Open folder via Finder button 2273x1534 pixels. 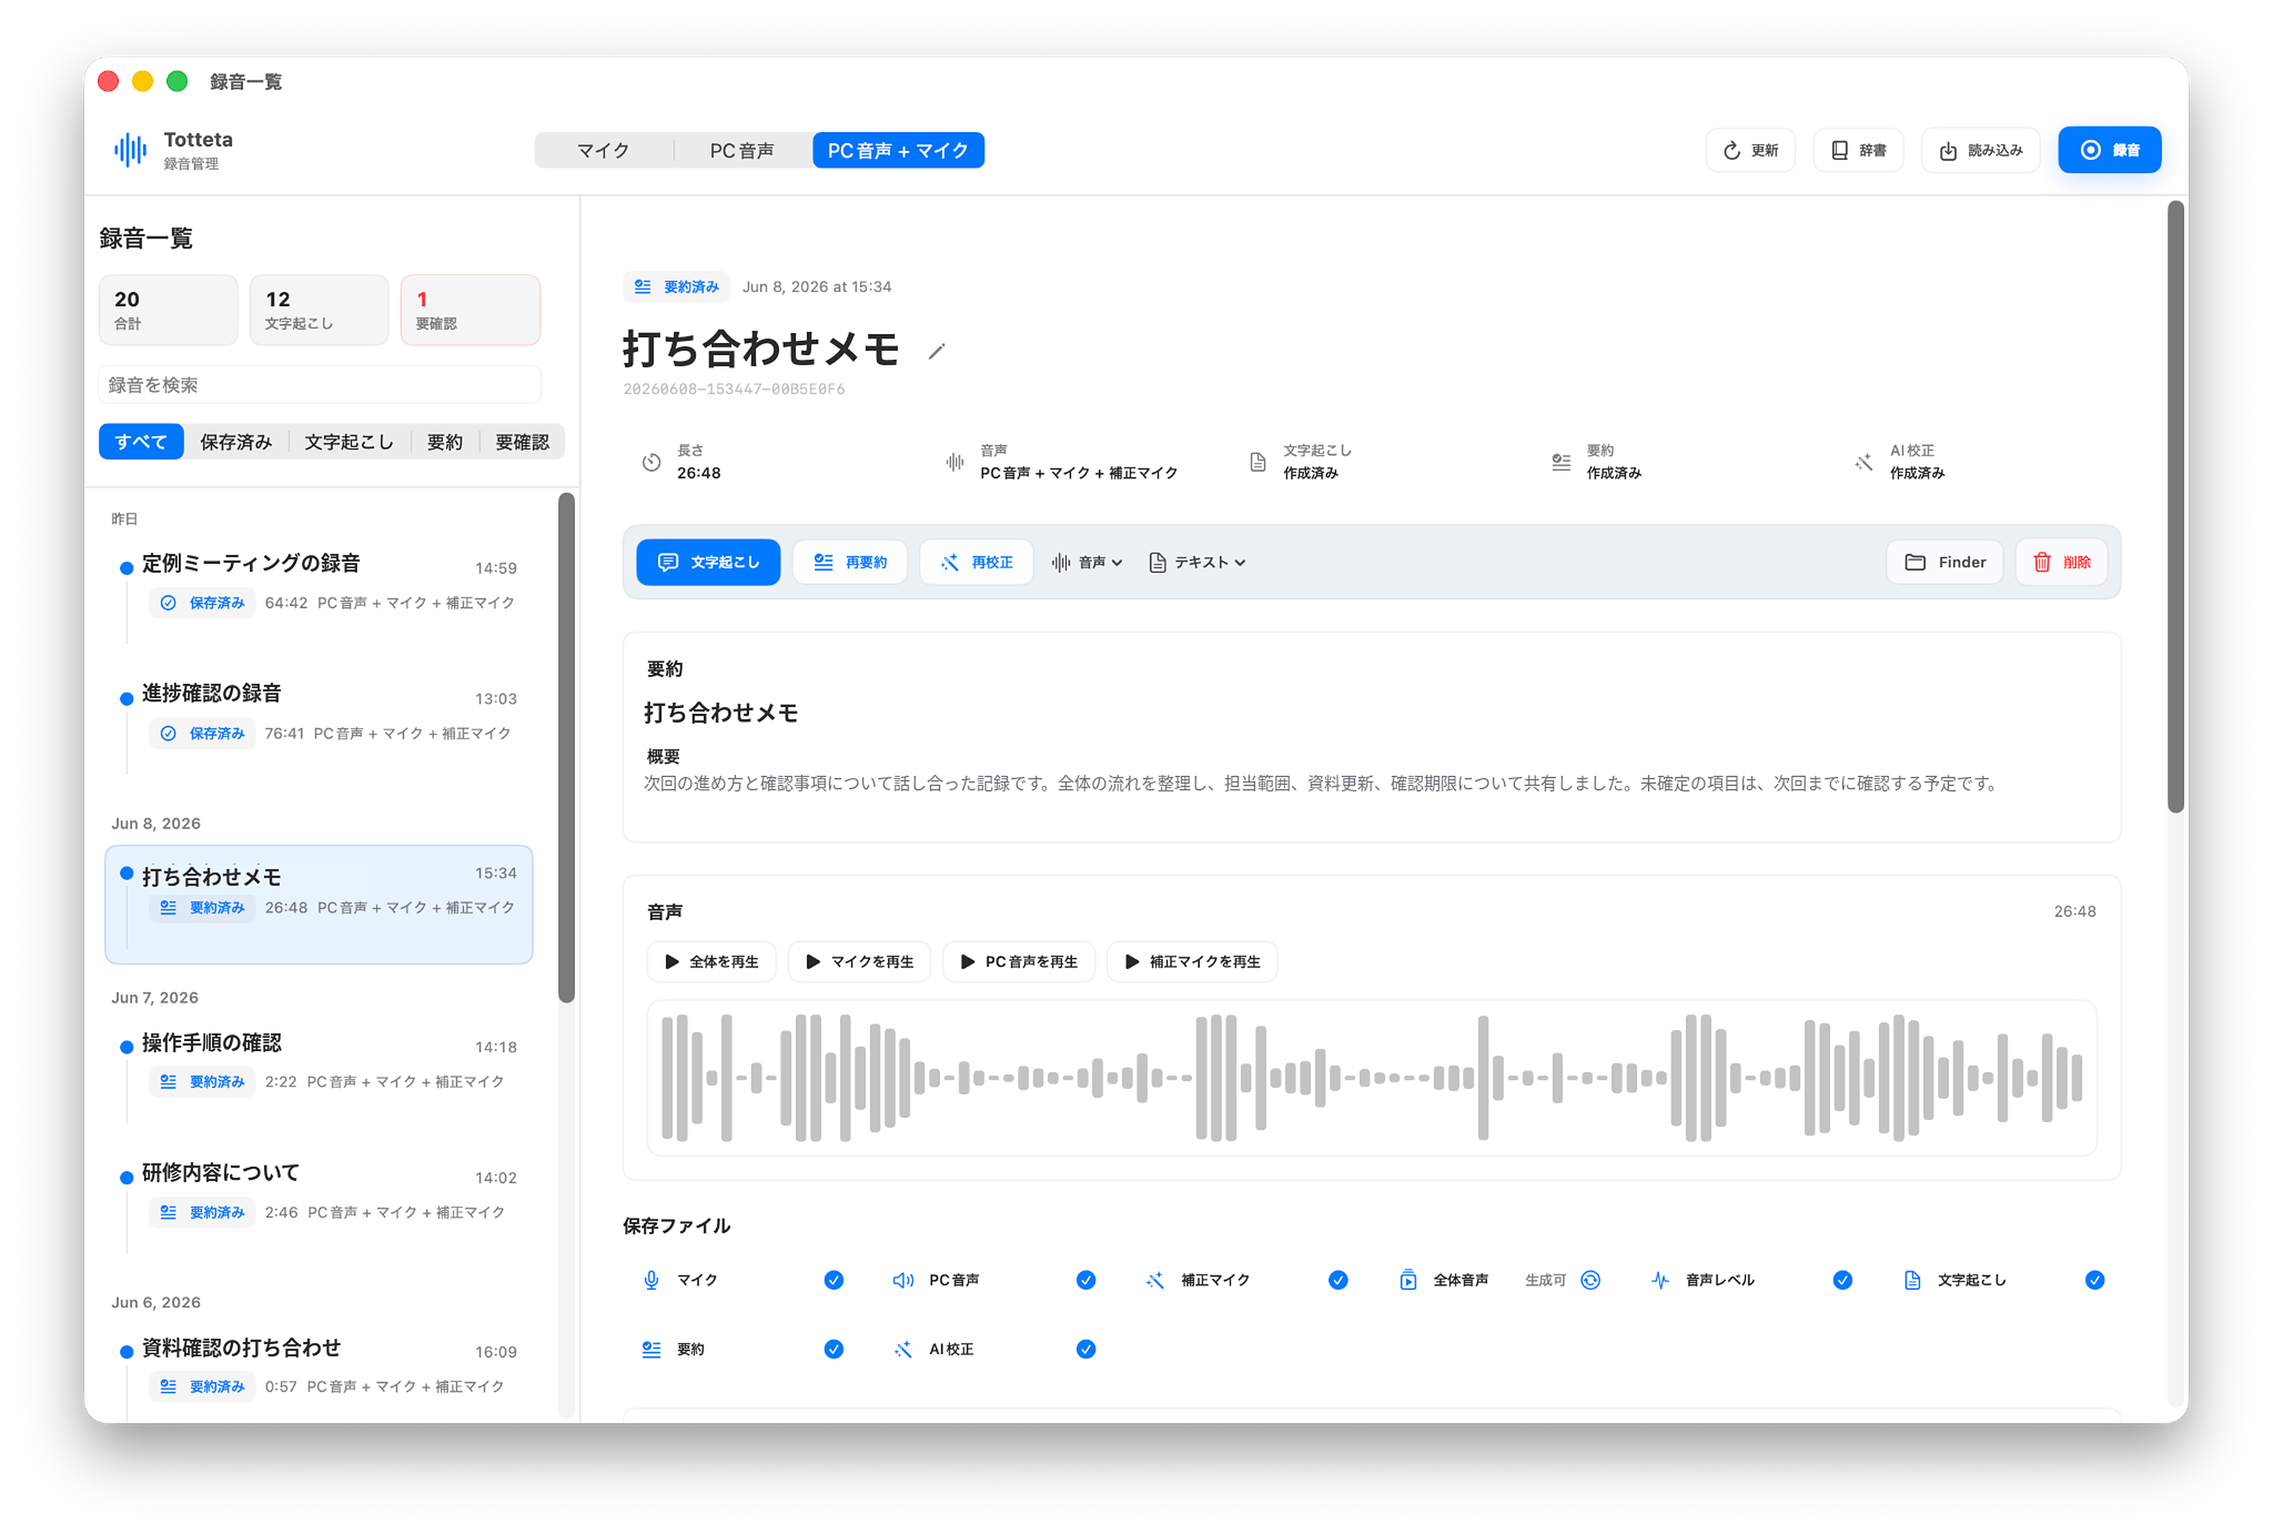tap(1944, 563)
